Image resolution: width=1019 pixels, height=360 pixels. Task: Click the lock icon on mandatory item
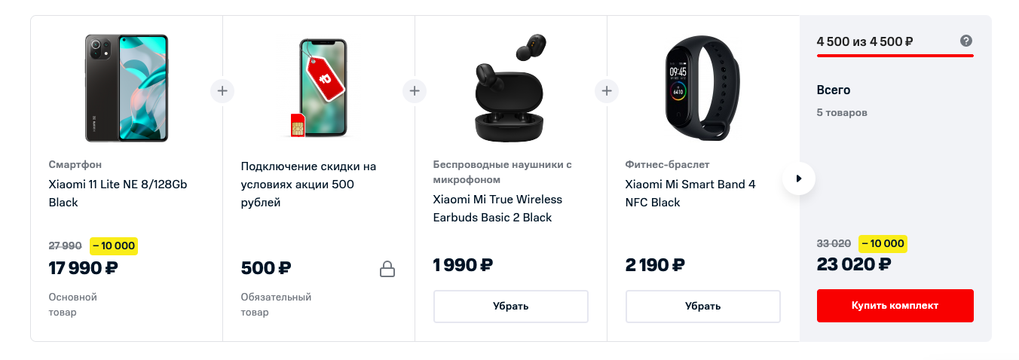click(x=387, y=269)
